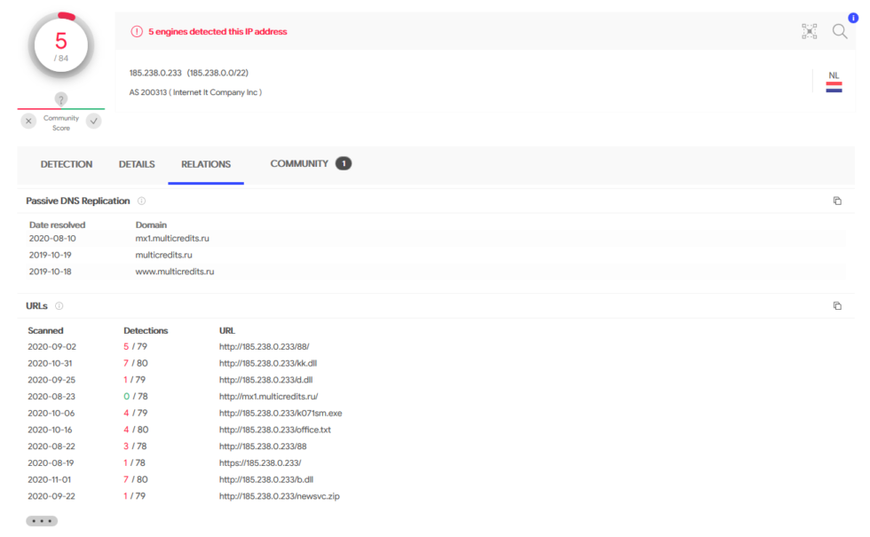This screenshot has height=537, width=870.
Task: Open domain mx1.multicredits.ru
Action: pos(172,238)
